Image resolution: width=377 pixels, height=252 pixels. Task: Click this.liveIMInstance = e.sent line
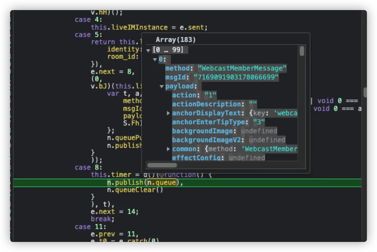click(x=149, y=27)
